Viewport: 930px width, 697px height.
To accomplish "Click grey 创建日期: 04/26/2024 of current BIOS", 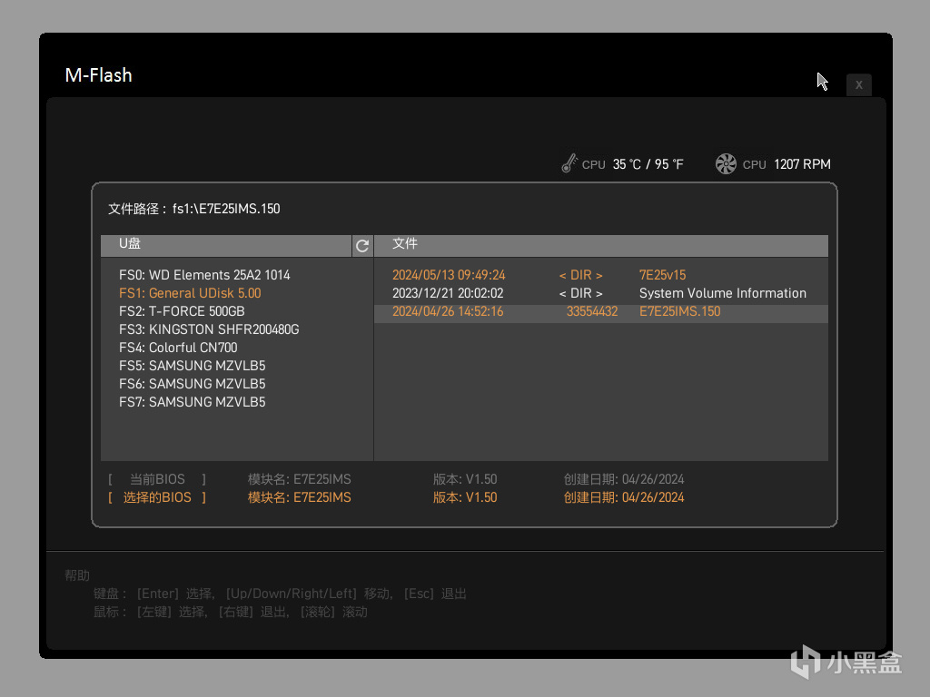I will coord(624,479).
